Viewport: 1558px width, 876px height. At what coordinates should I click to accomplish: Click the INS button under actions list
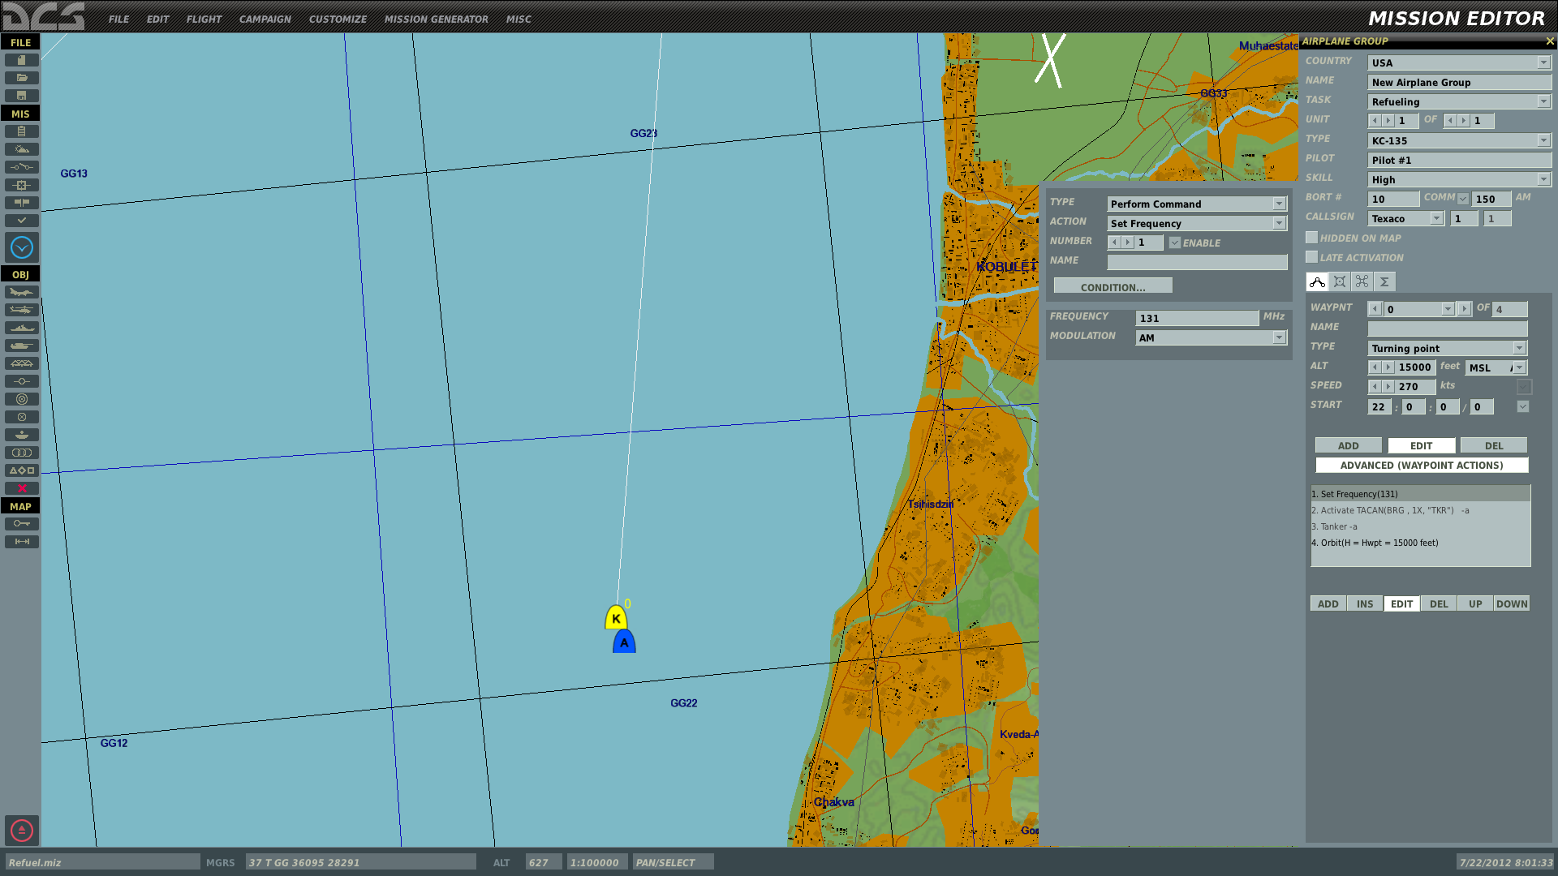coord(1365,603)
